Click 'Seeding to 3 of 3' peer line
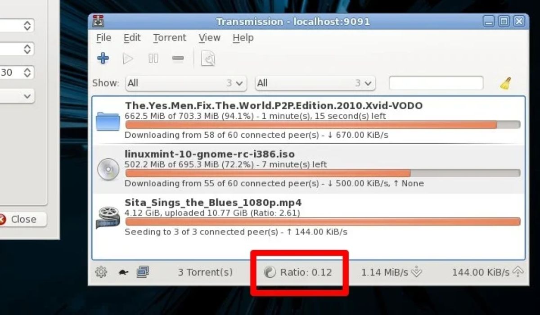 [236, 232]
